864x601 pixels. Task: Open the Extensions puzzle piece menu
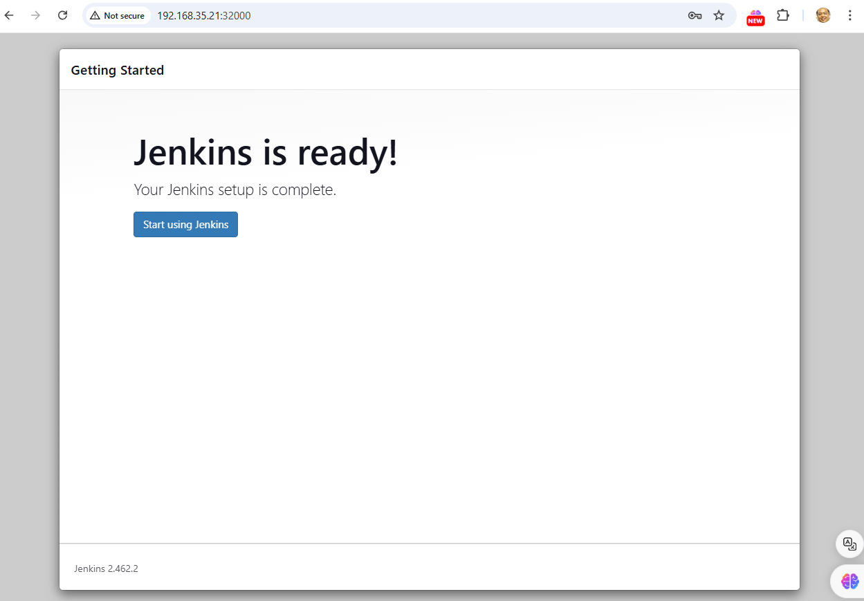[783, 15]
